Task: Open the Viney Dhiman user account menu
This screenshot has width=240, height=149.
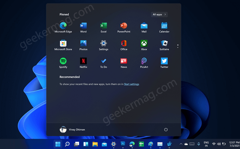Action: (72, 129)
